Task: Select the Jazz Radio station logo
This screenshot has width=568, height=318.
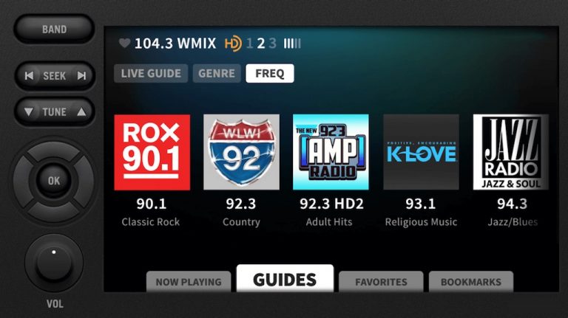Action: (x=511, y=152)
